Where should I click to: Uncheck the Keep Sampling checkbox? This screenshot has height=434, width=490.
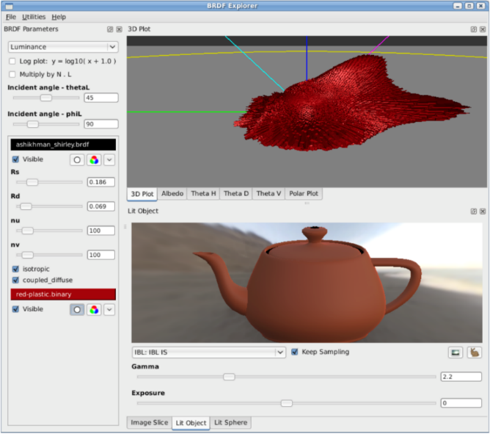point(295,352)
